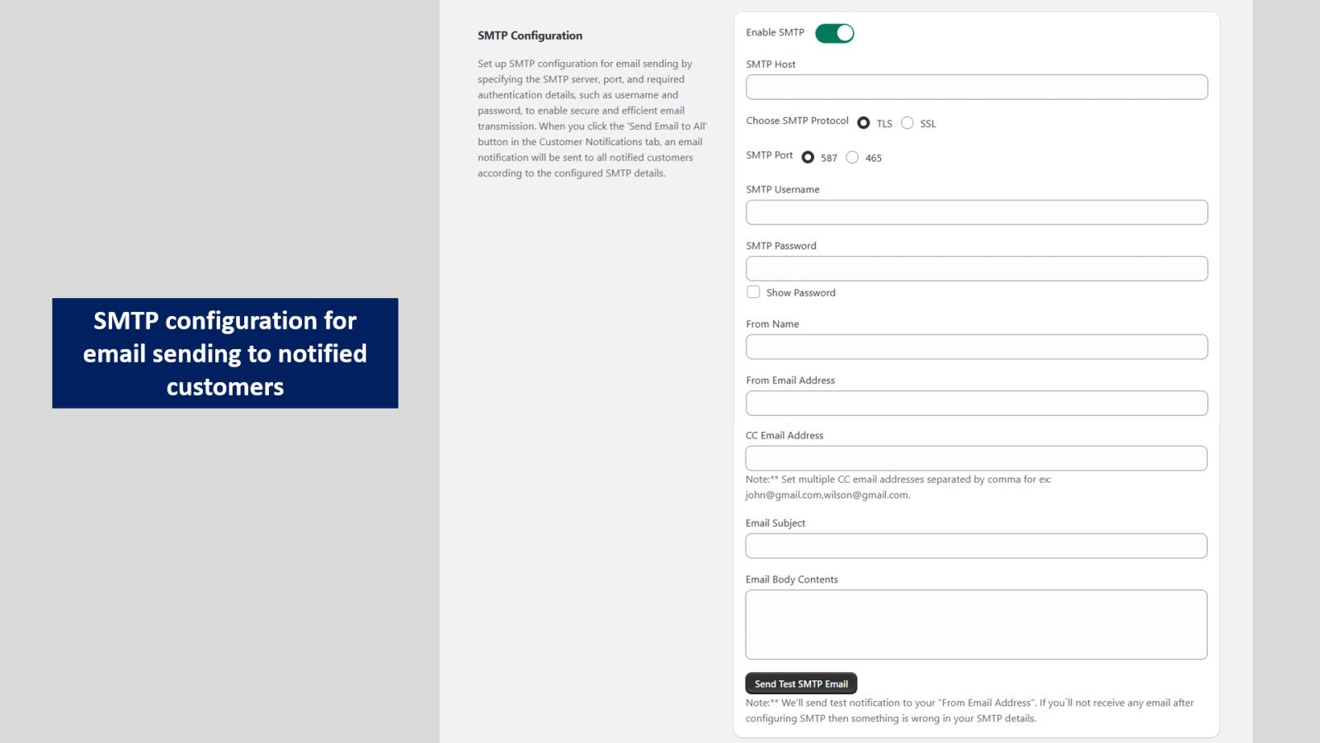The height and width of the screenshot is (743, 1320).
Task: Click the Show Password label text
Action: (800, 293)
